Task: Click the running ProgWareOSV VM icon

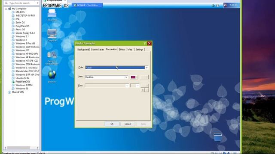Action: [13, 82]
